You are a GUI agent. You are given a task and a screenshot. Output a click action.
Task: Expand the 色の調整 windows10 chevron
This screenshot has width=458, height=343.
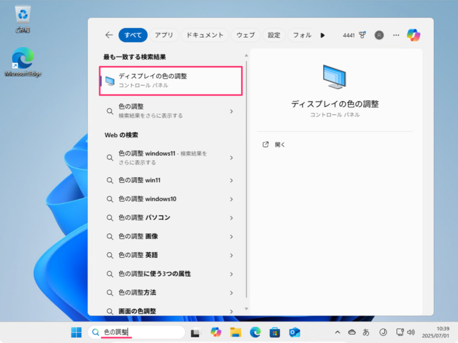pos(232,199)
